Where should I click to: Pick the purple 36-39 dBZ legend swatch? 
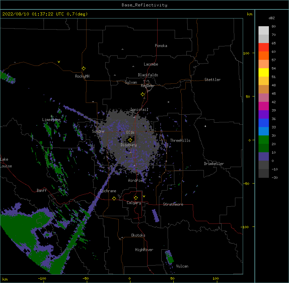click(x=264, y=115)
